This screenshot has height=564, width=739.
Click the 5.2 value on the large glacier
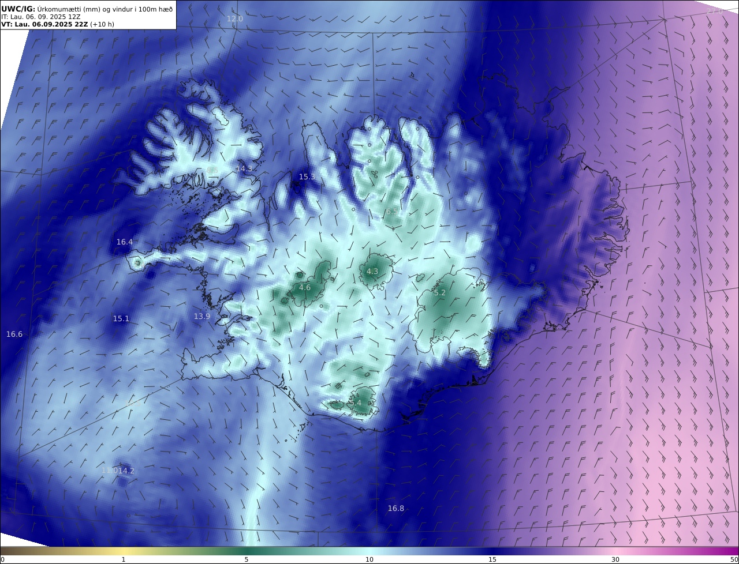pyautogui.click(x=440, y=293)
